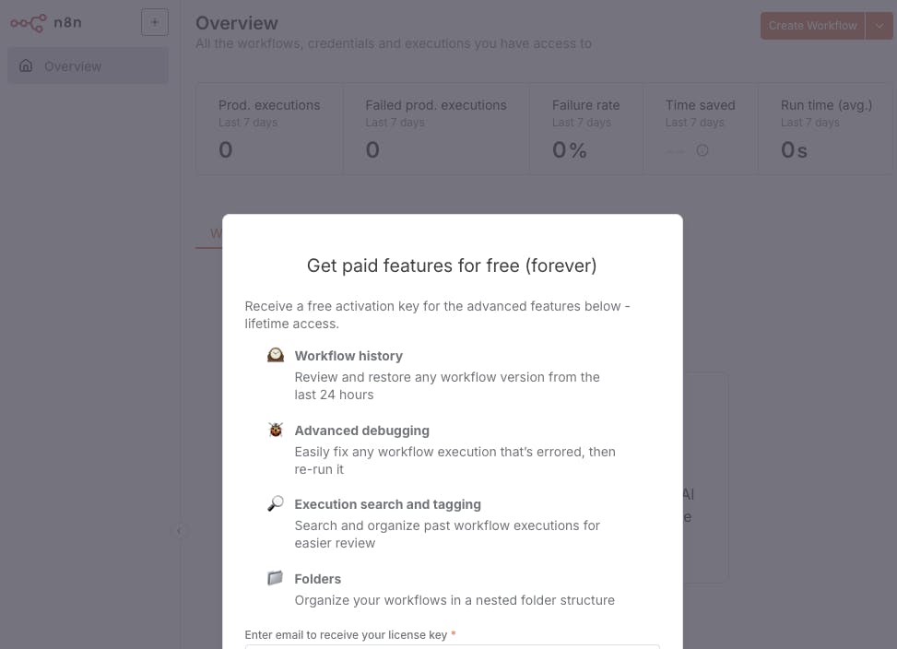Collapse the sidebar with chevron handle
Viewport: 897px width, 649px height.
point(179,531)
